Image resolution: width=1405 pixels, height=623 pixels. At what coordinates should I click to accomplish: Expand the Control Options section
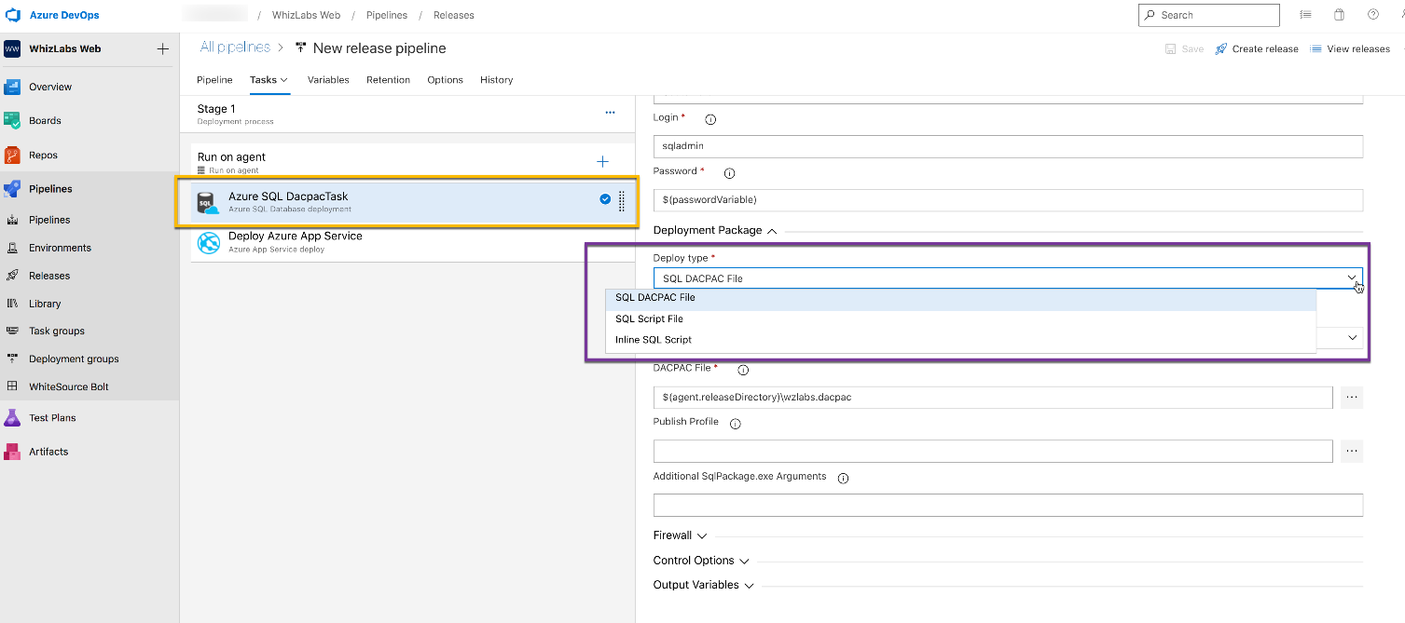701,561
